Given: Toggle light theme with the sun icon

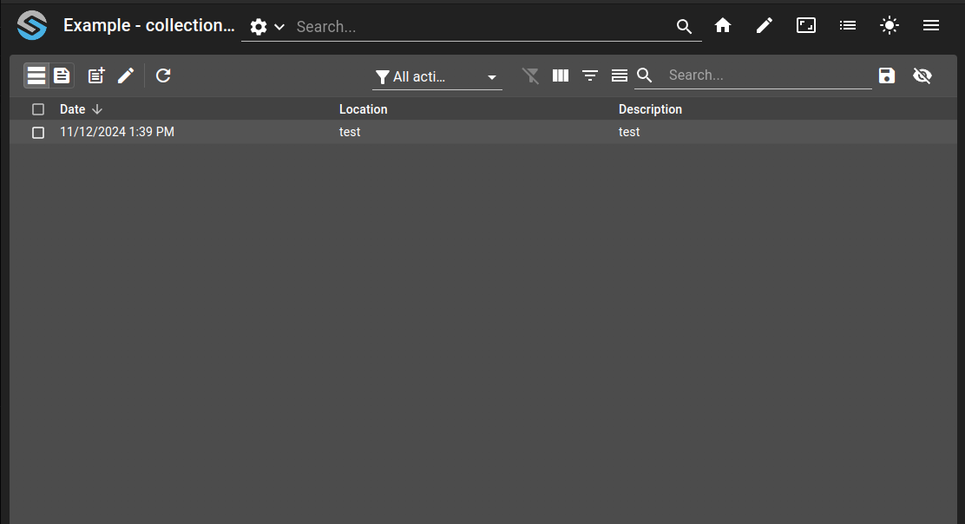Looking at the screenshot, I should 890,25.
